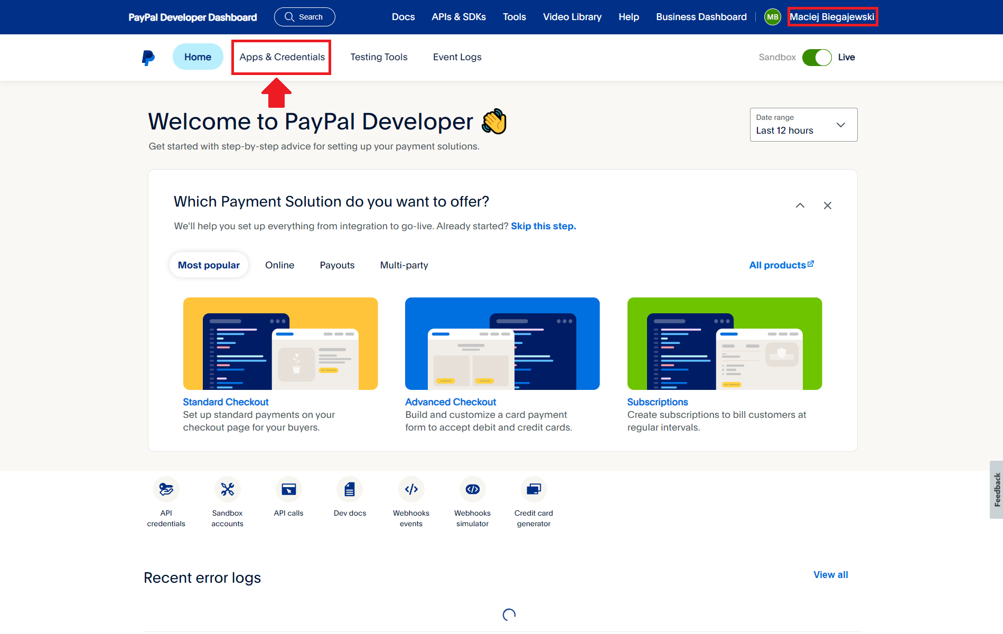Click the Webhooks events icon
This screenshot has height=634, width=1003.
coord(411,490)
